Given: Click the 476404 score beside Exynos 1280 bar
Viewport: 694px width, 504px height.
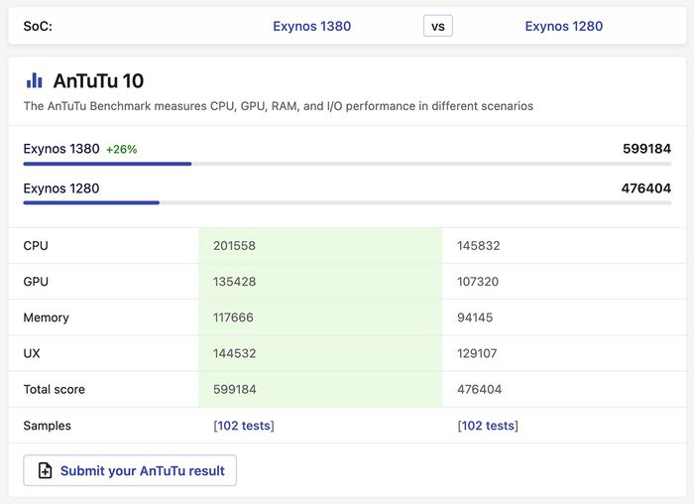Looking at the screenshot, I should 645,189.
